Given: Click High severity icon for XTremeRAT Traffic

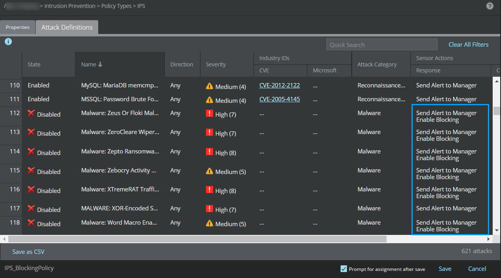Looking at the screenshot, I should click(x=210, y=190).
